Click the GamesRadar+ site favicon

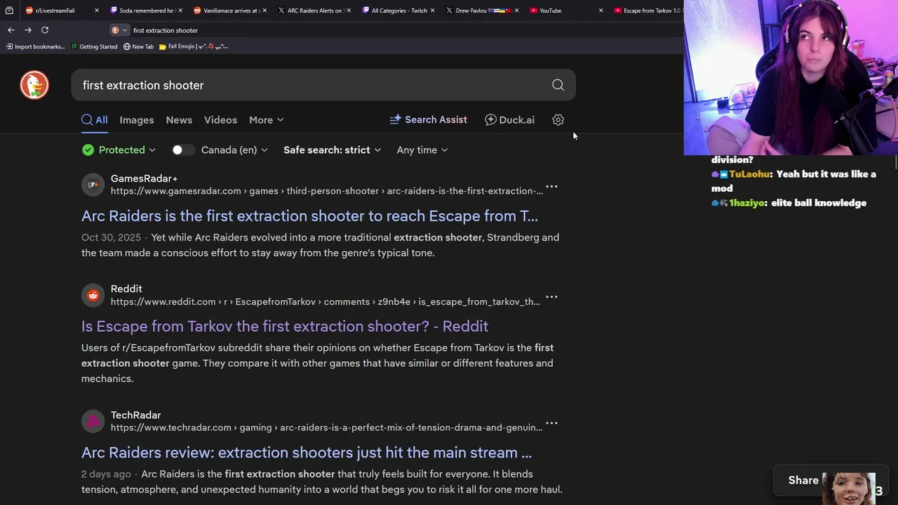click(93, 184)
